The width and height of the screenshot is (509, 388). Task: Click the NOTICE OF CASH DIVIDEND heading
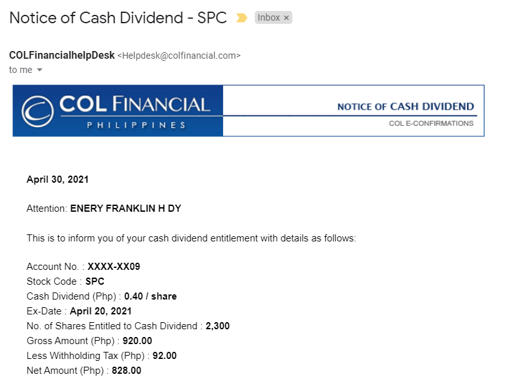[406, 107]
